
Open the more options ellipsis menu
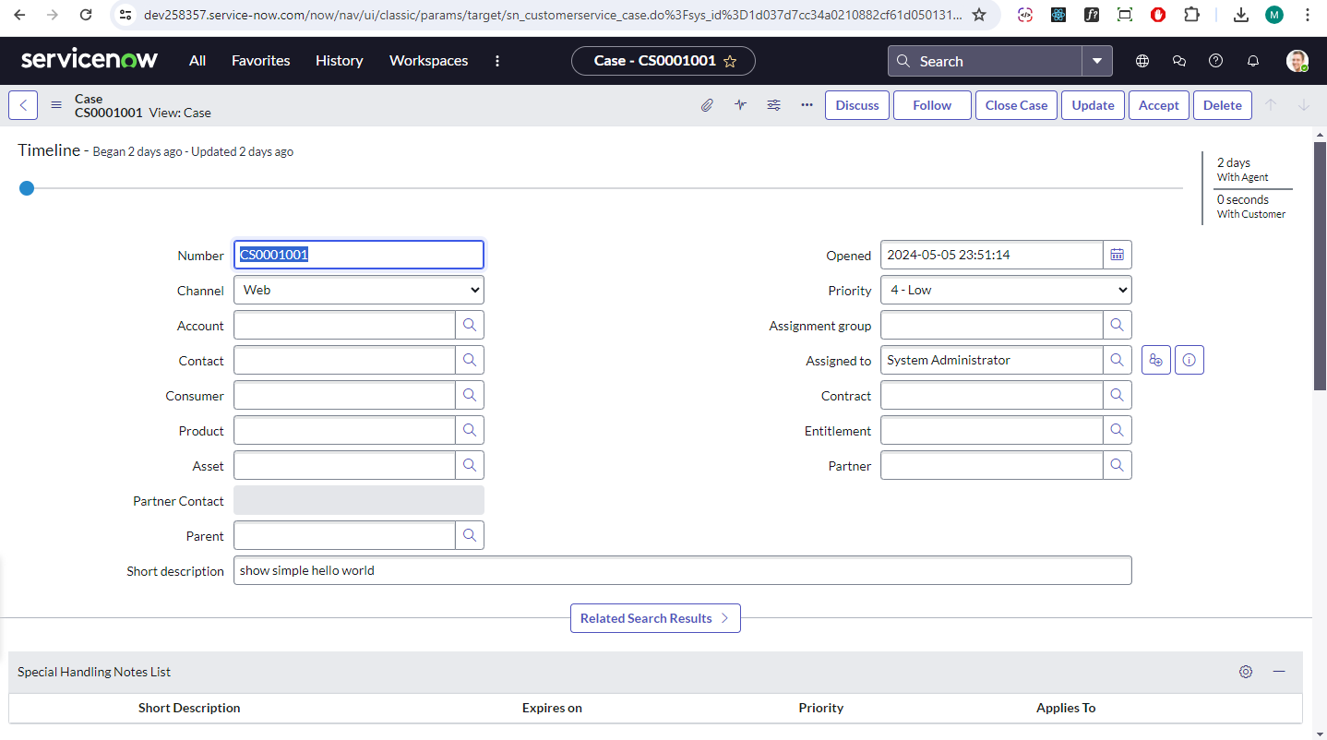click(806, 104)
